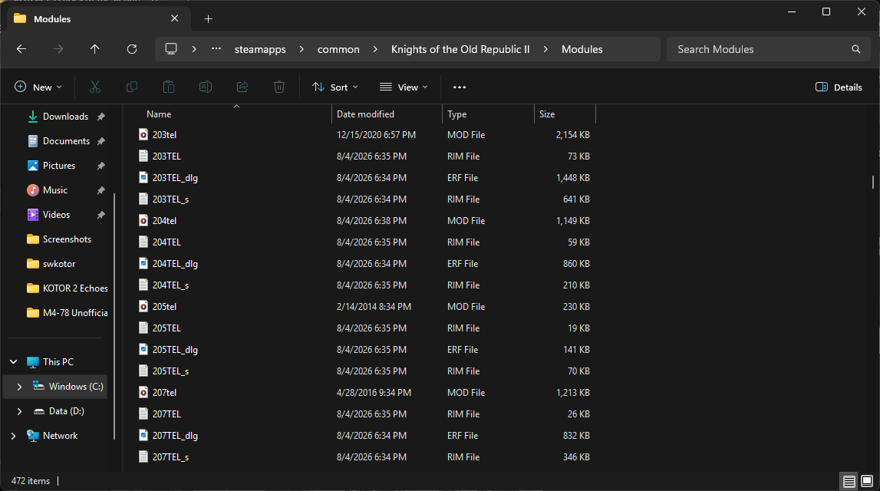Viewport: 880px width, 491px height.
Task: Click chevron after common breadcrumb
Action: click(x=375, y=49)
